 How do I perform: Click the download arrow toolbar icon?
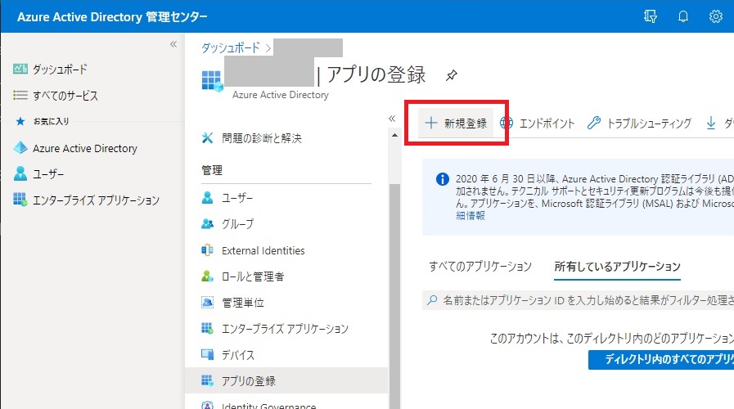click(x=710, y=123)
